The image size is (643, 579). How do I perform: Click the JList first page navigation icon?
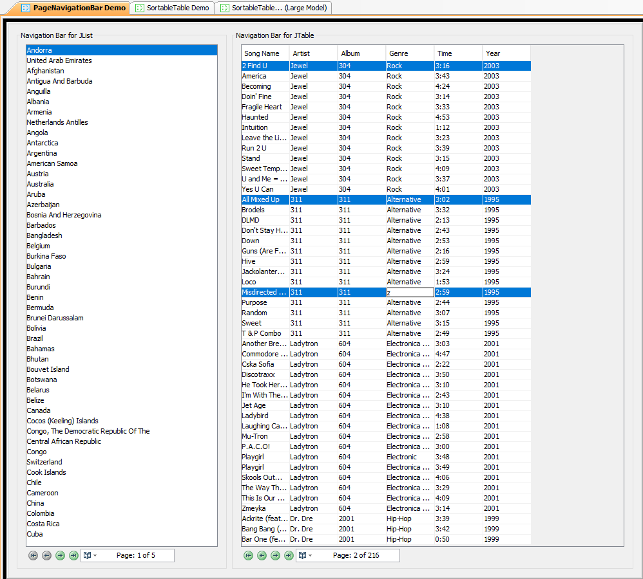[x=33, y=555]
